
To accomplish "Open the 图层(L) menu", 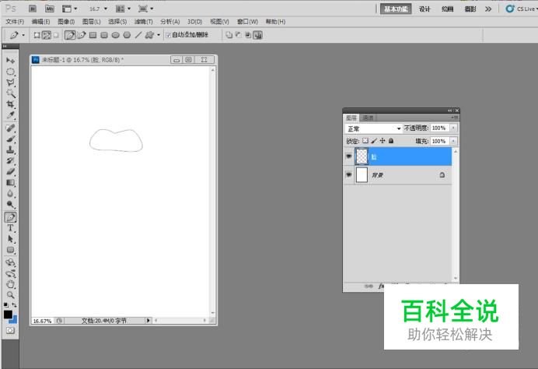I will (x=92, y=22).
